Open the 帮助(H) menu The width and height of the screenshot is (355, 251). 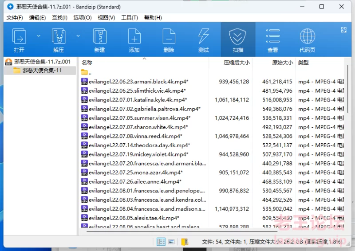coord(153,18)
